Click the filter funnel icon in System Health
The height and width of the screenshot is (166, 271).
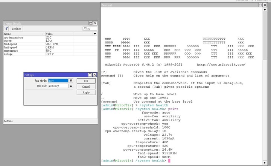click(6, 28)
